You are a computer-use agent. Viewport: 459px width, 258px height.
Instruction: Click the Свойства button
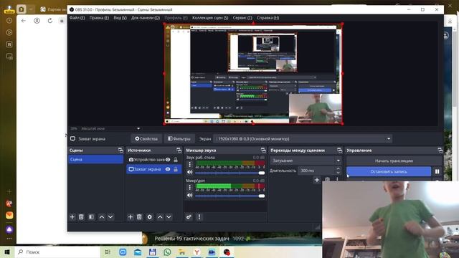point(146,138)
